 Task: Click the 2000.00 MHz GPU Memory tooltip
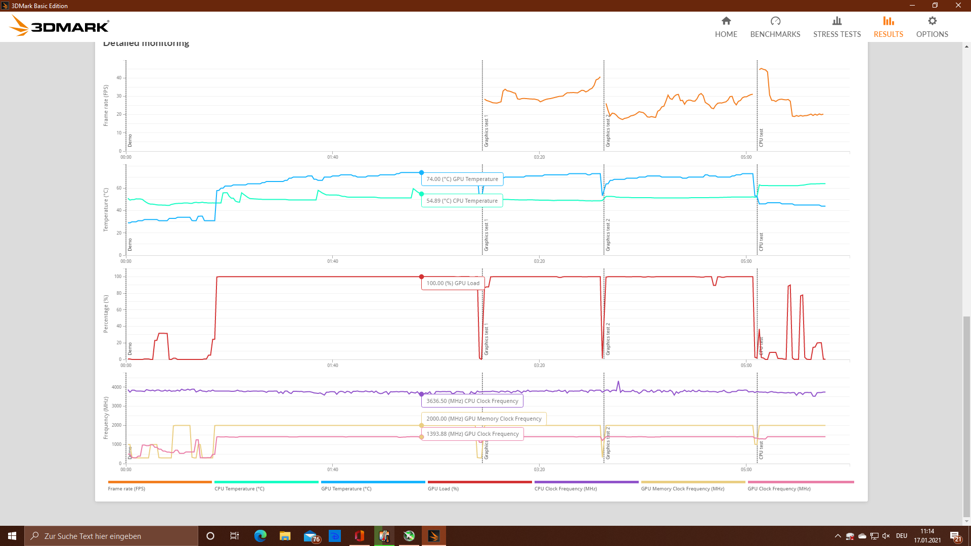click(x=484, y=419)
